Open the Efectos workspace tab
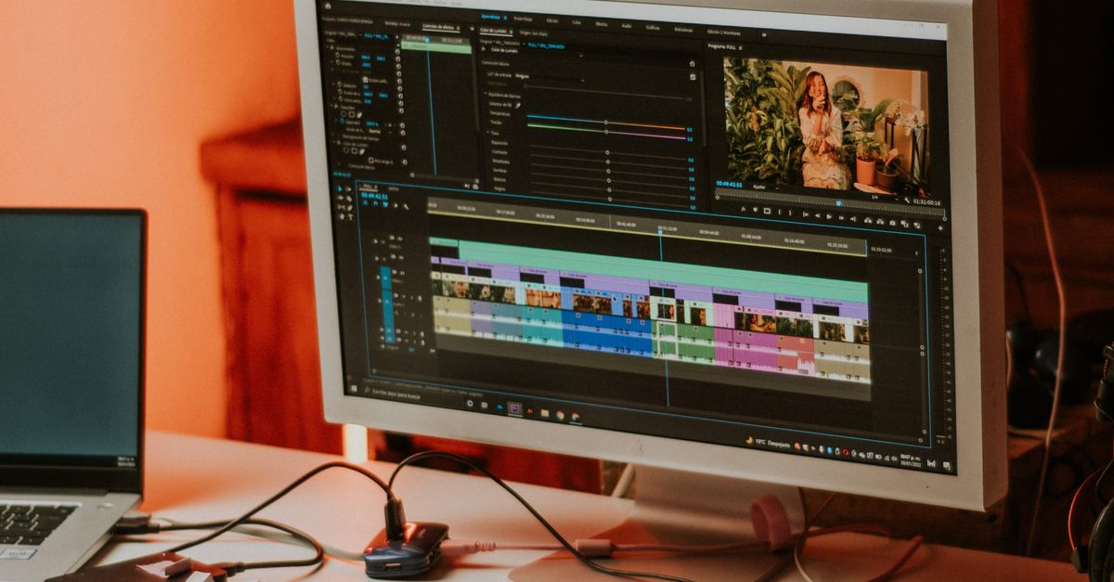Screen dimensions: 1114x582 pos(602,22)
